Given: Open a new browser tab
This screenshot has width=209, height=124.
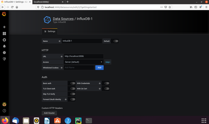Looking at the screenshot, I should pos(68,2).
